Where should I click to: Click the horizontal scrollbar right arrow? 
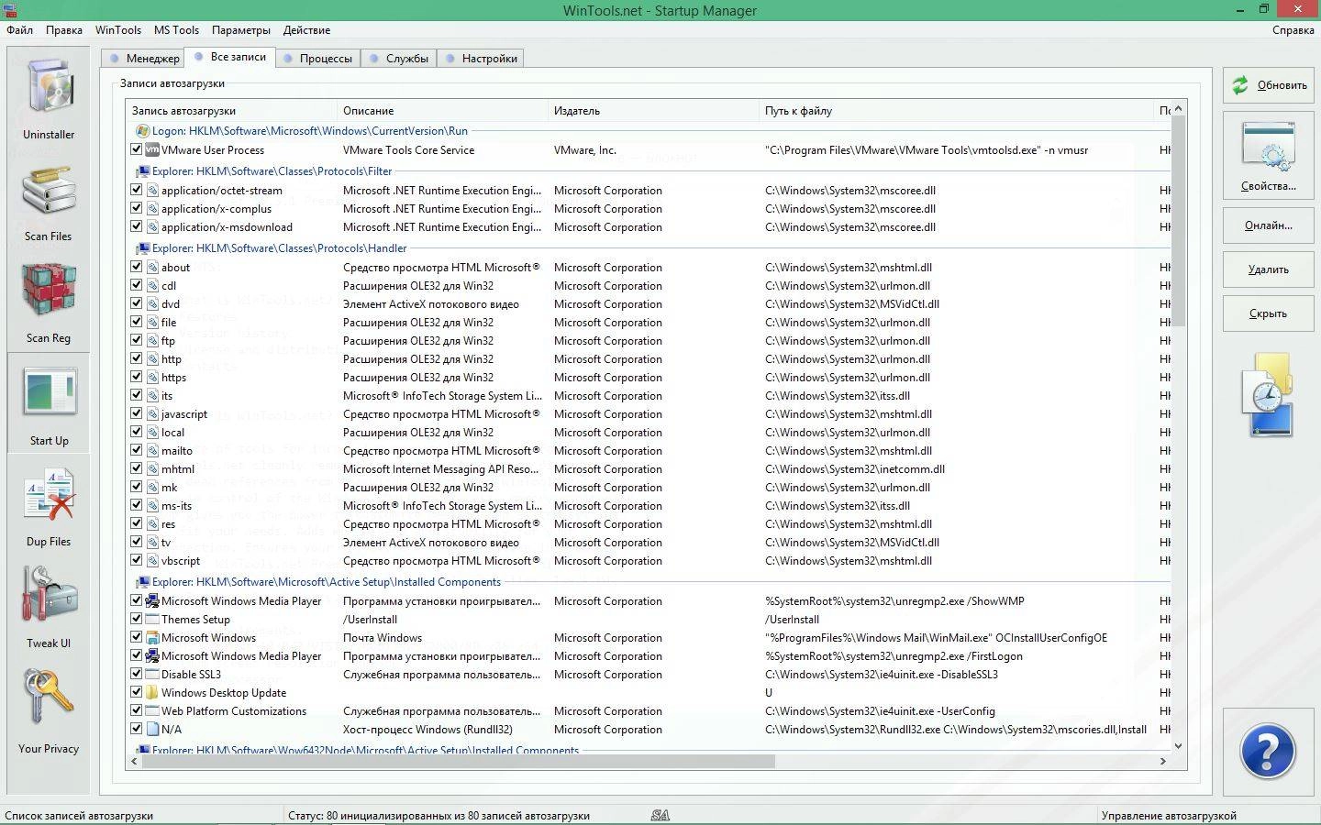[1163, 761]
